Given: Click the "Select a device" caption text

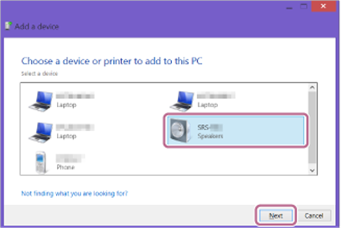Looking at the screenshot, I should [x=40, y=73].
